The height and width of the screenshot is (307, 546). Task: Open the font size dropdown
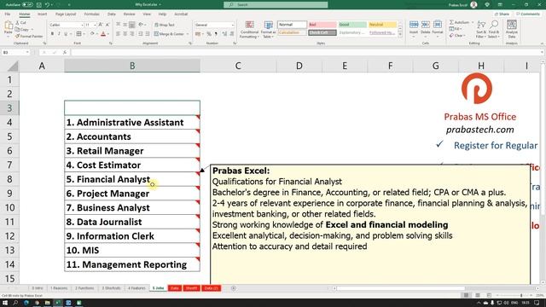click(95, 25)
